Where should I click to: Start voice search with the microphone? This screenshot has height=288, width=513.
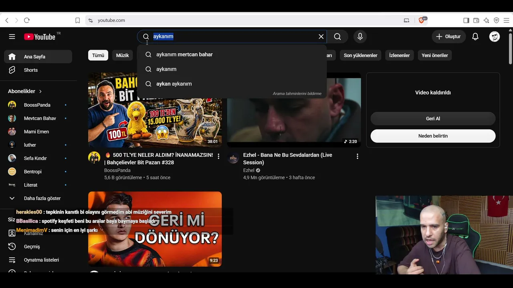pyautogui.click(x=360, y=37)
